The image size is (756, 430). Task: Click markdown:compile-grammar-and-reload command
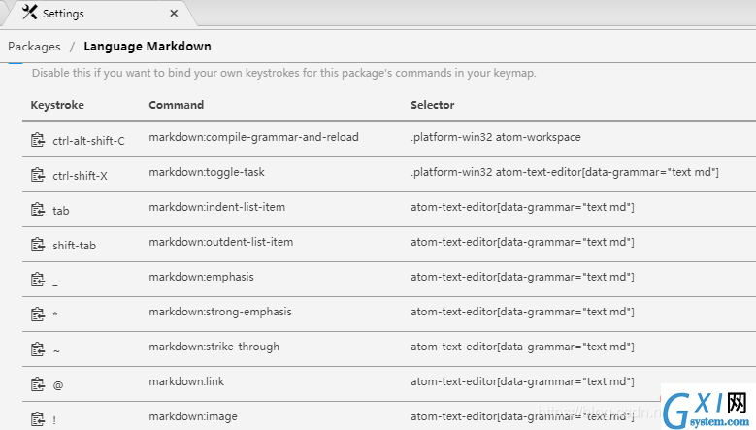[x=253, y=137]
